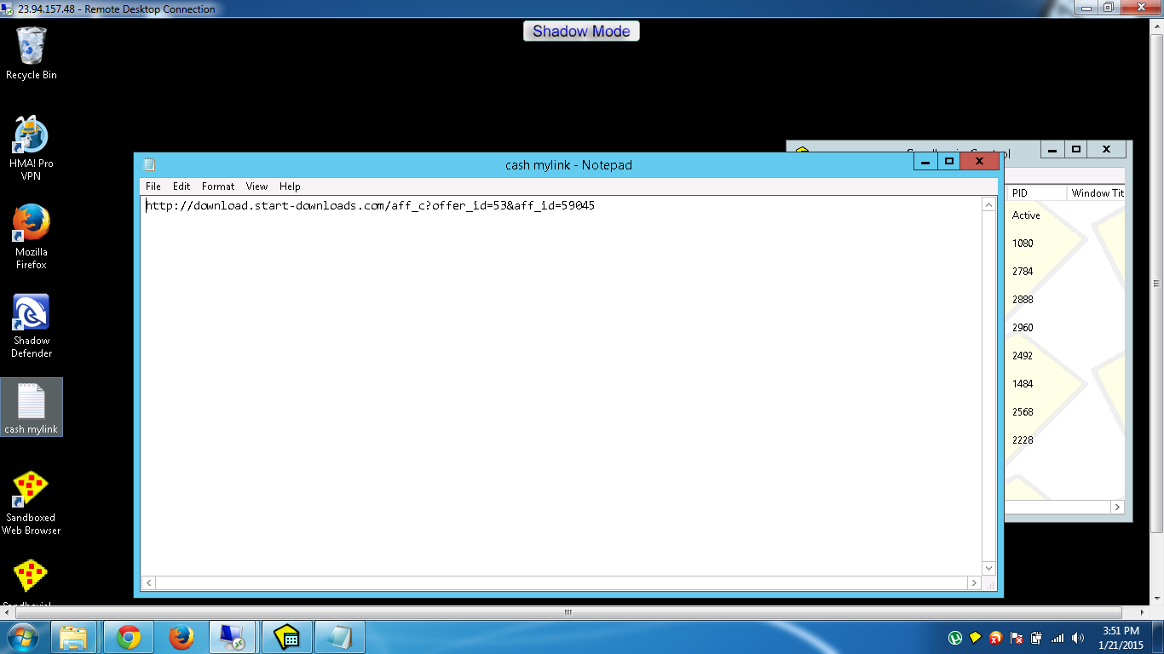
Task: Open the File menu in Notepad
Action: click(x=153, y=186)
